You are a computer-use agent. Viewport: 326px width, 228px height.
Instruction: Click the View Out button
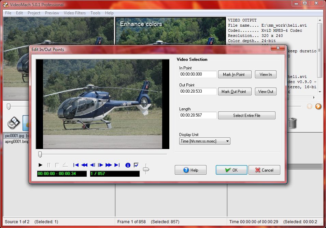coord(266,92)
